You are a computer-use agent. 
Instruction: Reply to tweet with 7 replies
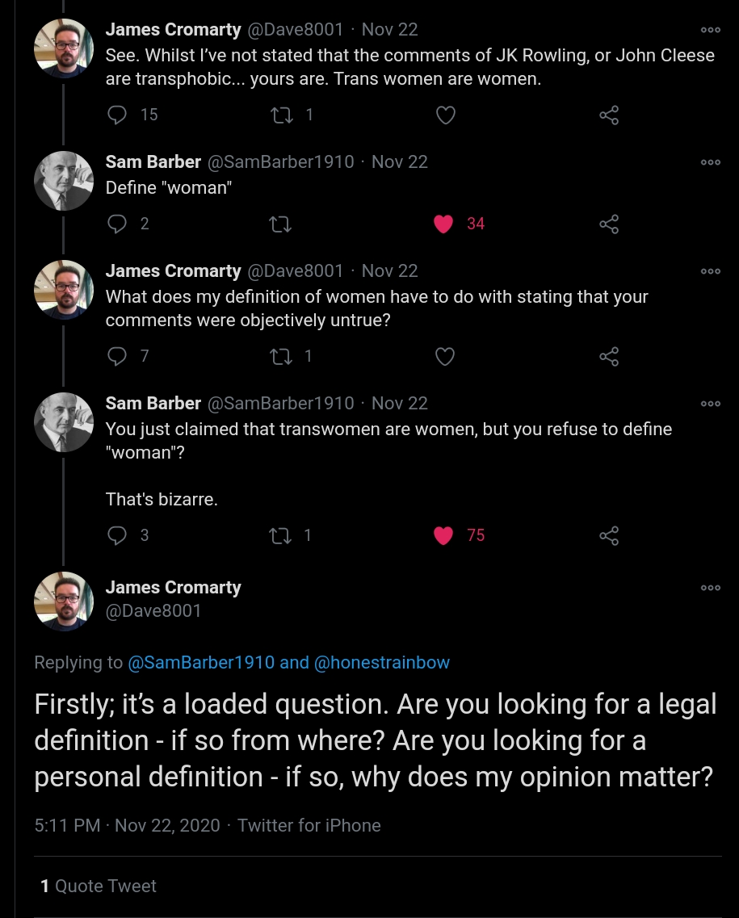click(118, 356)
